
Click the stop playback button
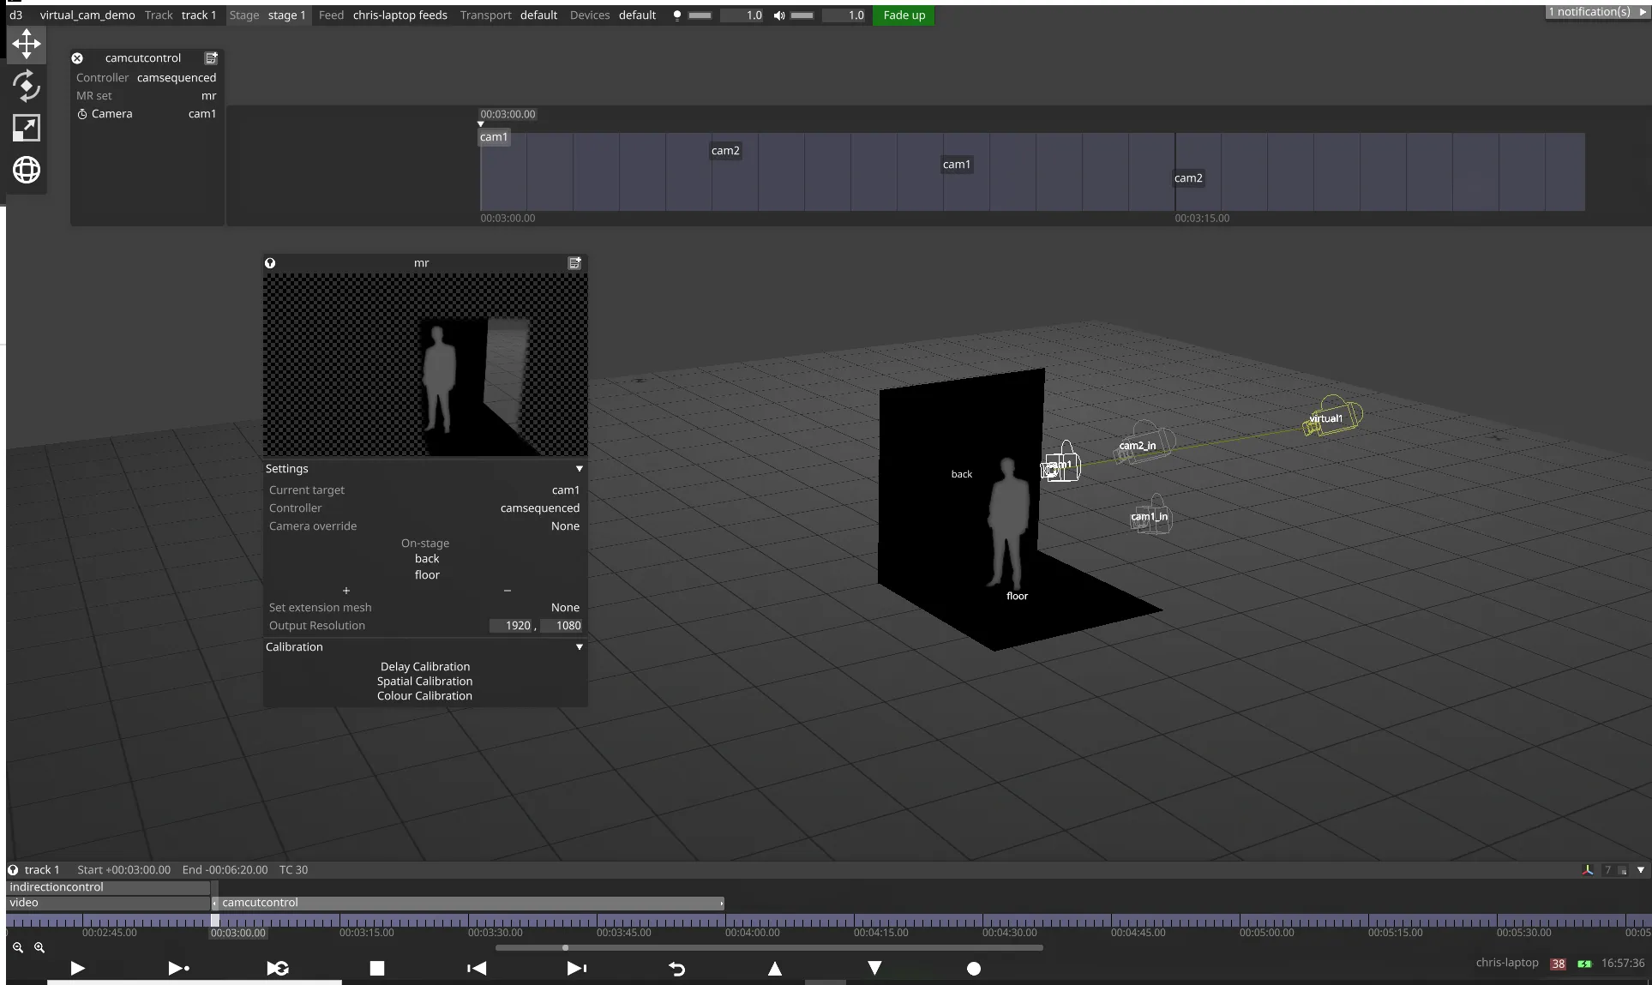tap(376, 968)
